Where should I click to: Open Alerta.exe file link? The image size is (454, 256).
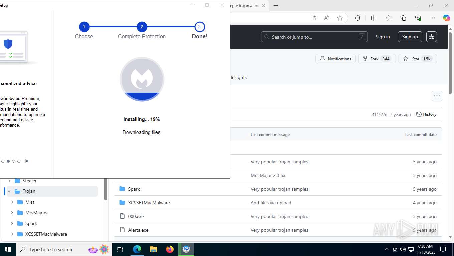coord(138,230)
